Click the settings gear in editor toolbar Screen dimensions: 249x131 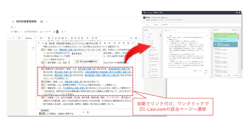point(136,38)
